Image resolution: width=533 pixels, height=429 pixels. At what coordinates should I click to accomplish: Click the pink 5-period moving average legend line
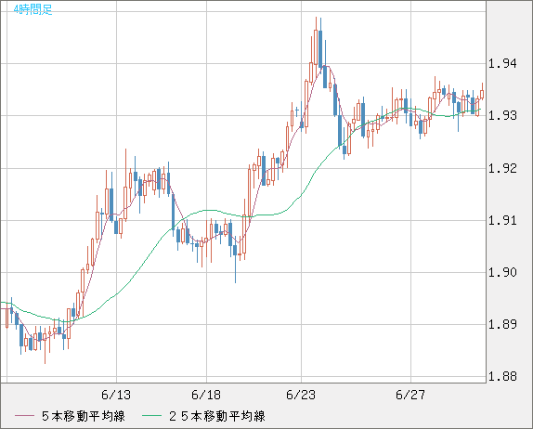click(x=24, y=416)
